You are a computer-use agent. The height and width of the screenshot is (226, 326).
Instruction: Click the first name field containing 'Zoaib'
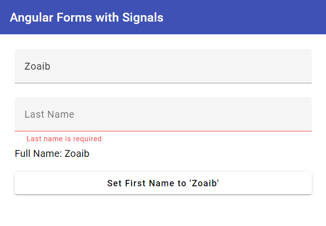[x=163, y=66]
